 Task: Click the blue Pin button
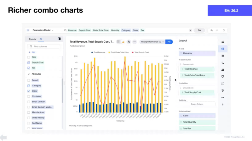click(x=169, y=42)
